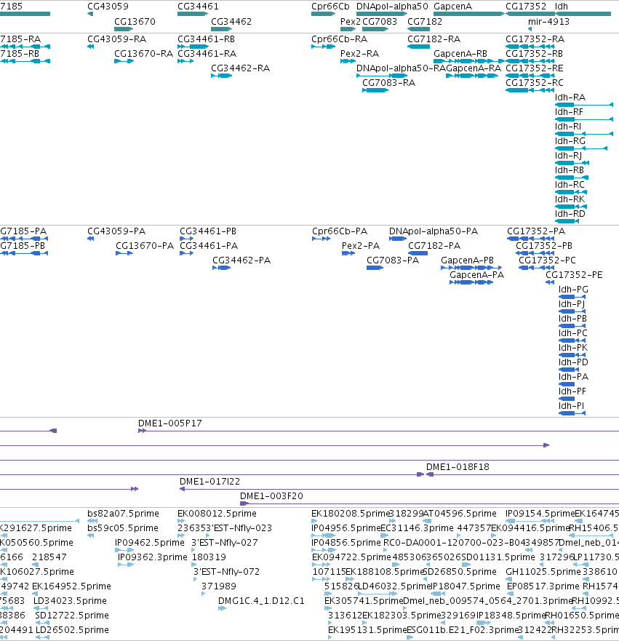
Task: Select the Pex2-RA transcript label
Action: [359, 54]
